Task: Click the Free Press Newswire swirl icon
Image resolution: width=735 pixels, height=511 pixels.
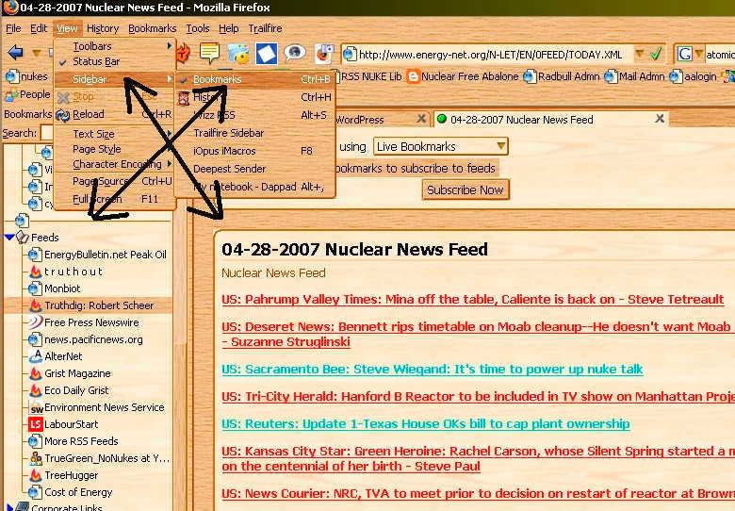Action: [x=35, y=322]
